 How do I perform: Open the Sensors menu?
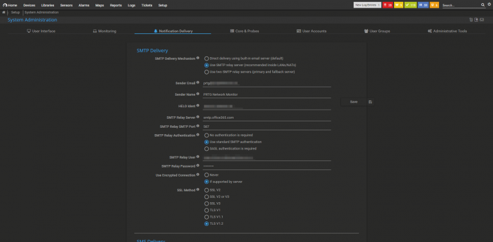point(66,5)
